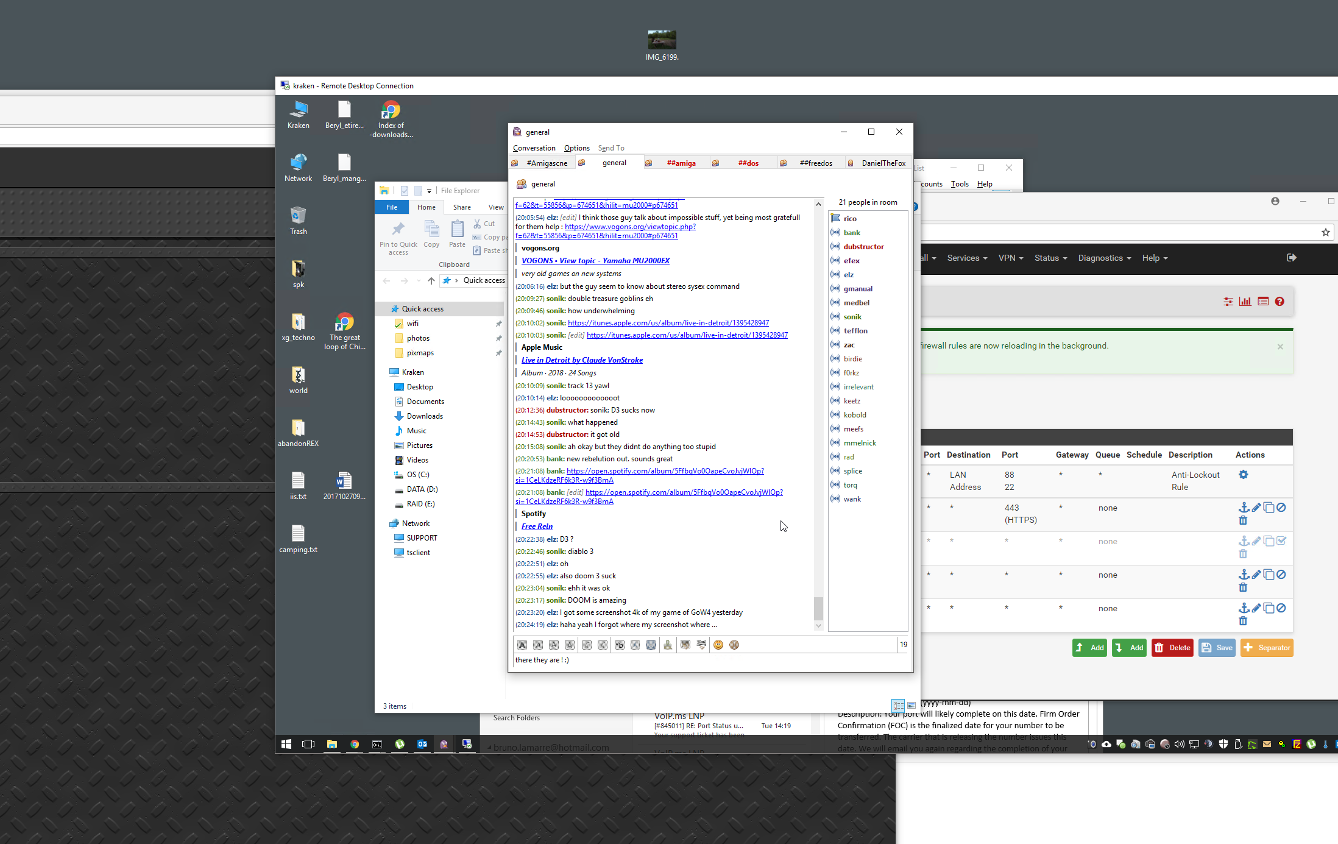Edit the 443 (HTTPS) rule with pencil

pyautogui.click(x=1256, y=508)
